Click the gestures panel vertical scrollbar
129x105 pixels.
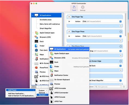pyautogui.click(x=125, y=25)
